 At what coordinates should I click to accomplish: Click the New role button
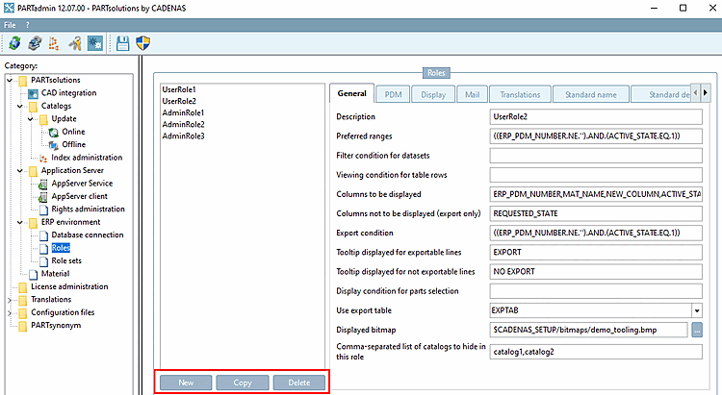[186, 383]
